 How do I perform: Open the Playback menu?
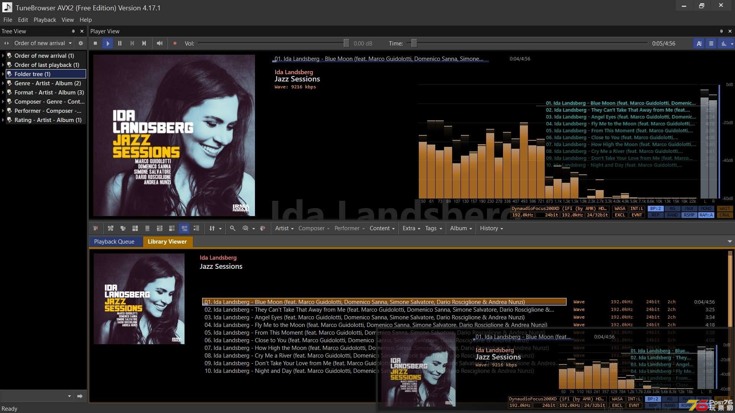(45, 20)
